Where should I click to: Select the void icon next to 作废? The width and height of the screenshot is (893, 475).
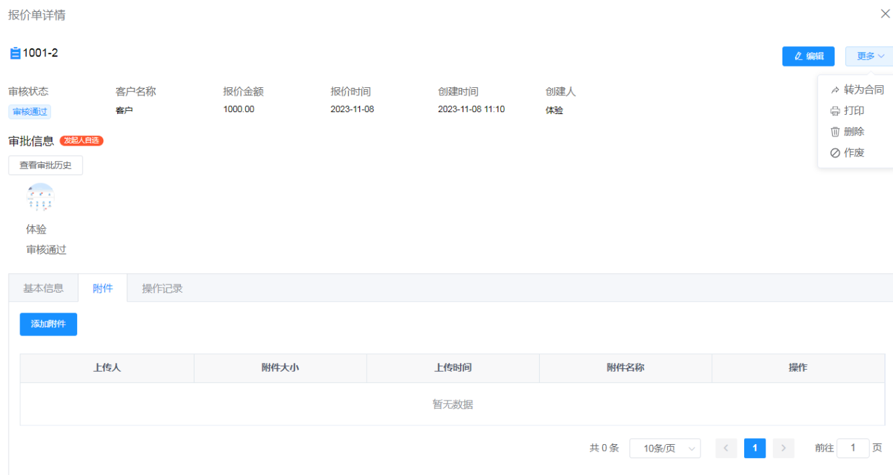[x=835, y=152]
